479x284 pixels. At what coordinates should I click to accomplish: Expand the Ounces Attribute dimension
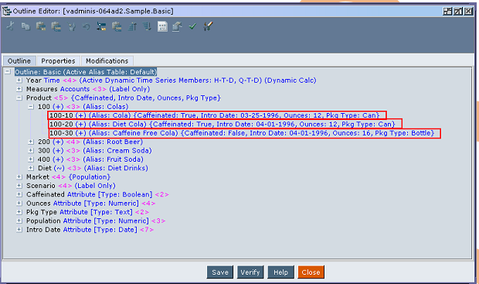pos(19,204)
